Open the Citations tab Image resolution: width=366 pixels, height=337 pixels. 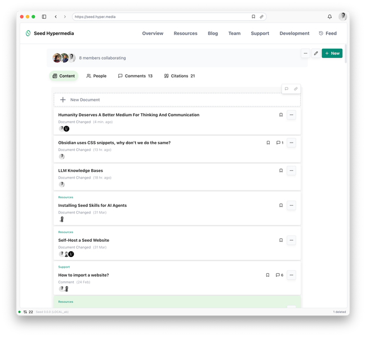click(179, 76)
